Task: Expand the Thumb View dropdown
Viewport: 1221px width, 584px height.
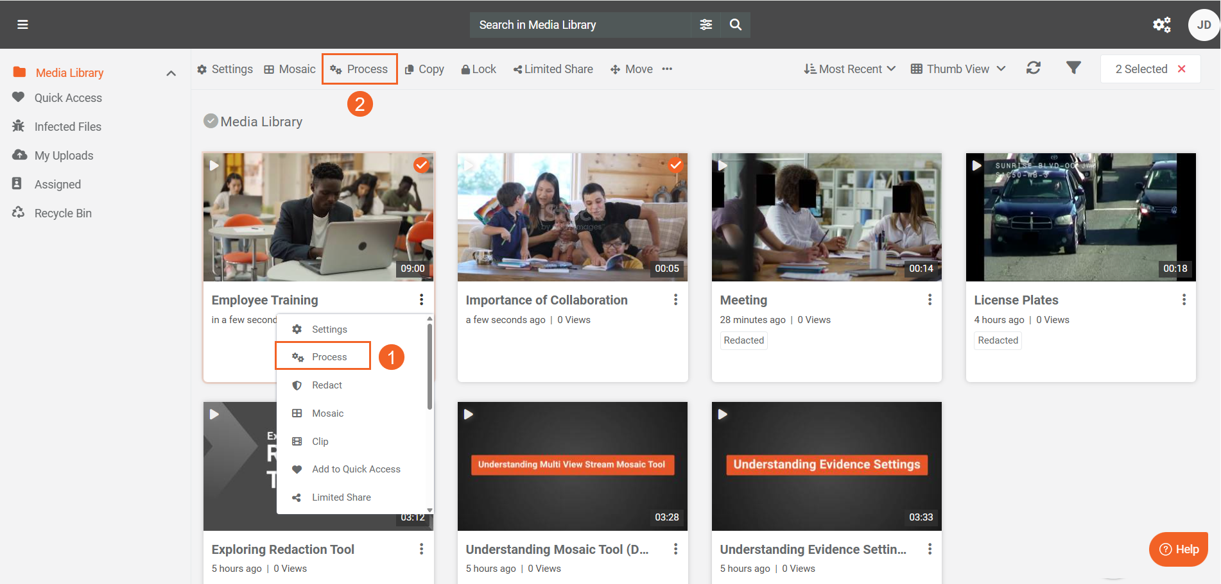Action: pos(958,69)
